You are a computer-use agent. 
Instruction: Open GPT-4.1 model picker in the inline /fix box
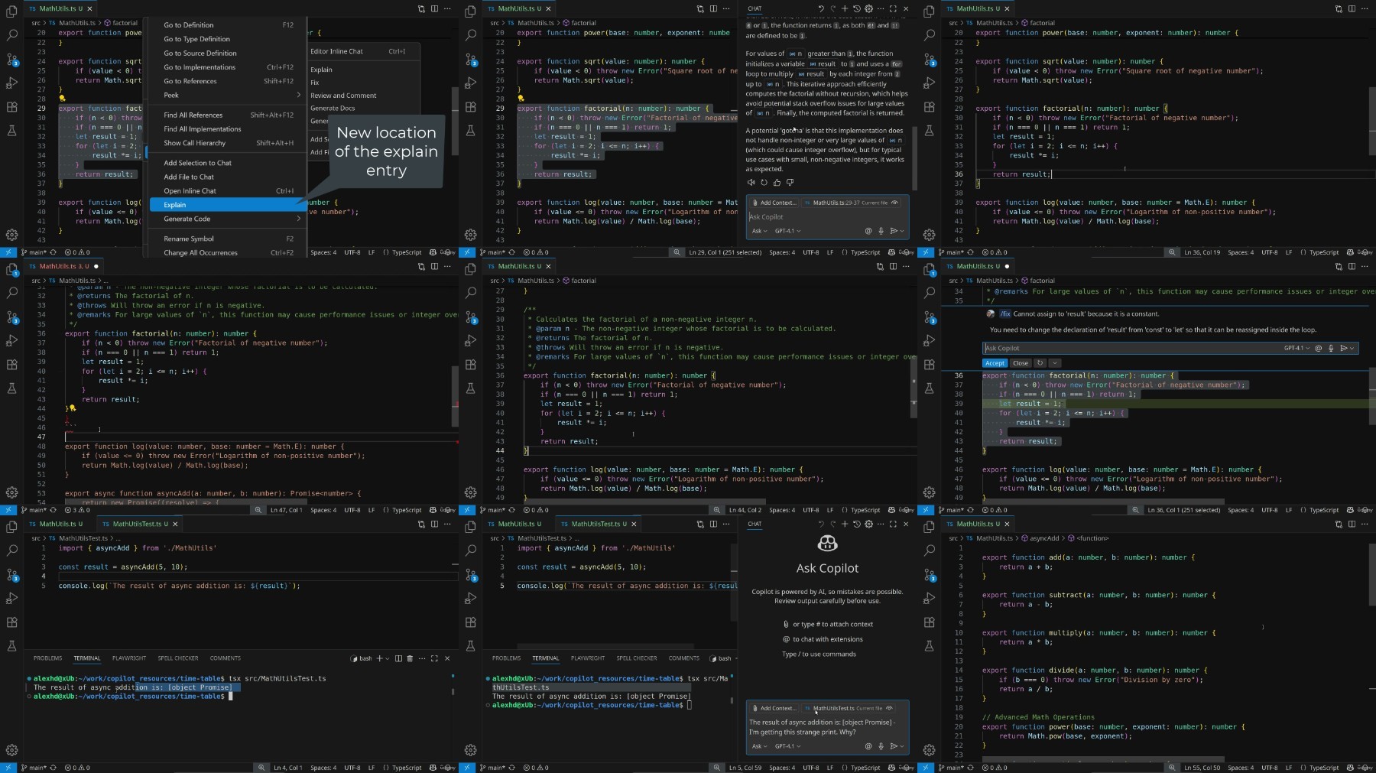point(1296,348)
